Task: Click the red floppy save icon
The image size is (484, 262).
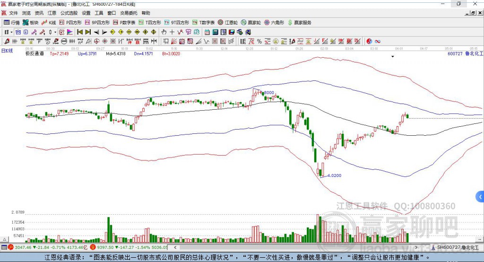Action: pos(232,32)
